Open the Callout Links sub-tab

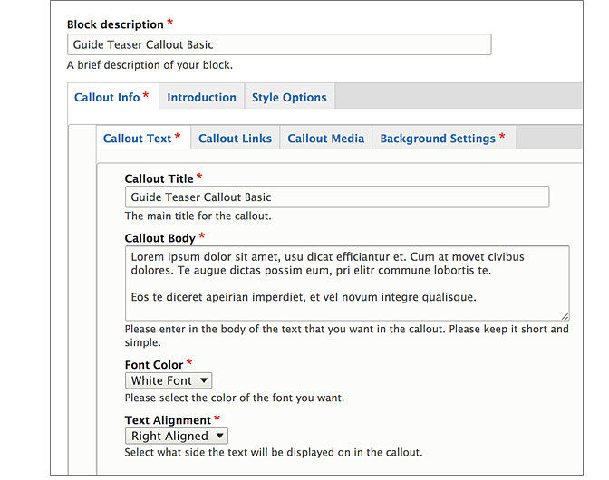pos(235,139)
